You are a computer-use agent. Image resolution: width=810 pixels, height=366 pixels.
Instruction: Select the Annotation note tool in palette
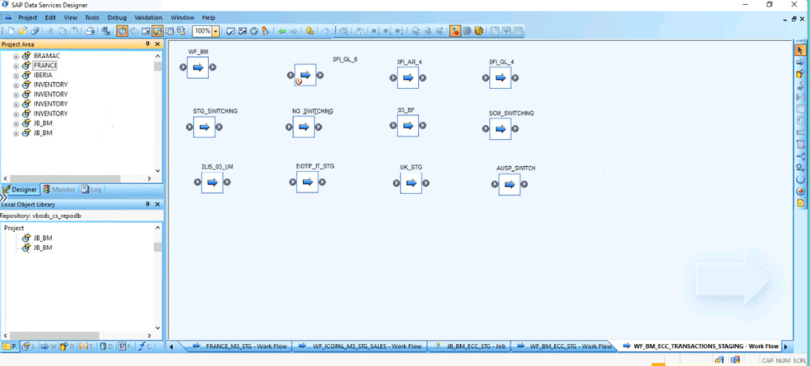tap(800, 203)
